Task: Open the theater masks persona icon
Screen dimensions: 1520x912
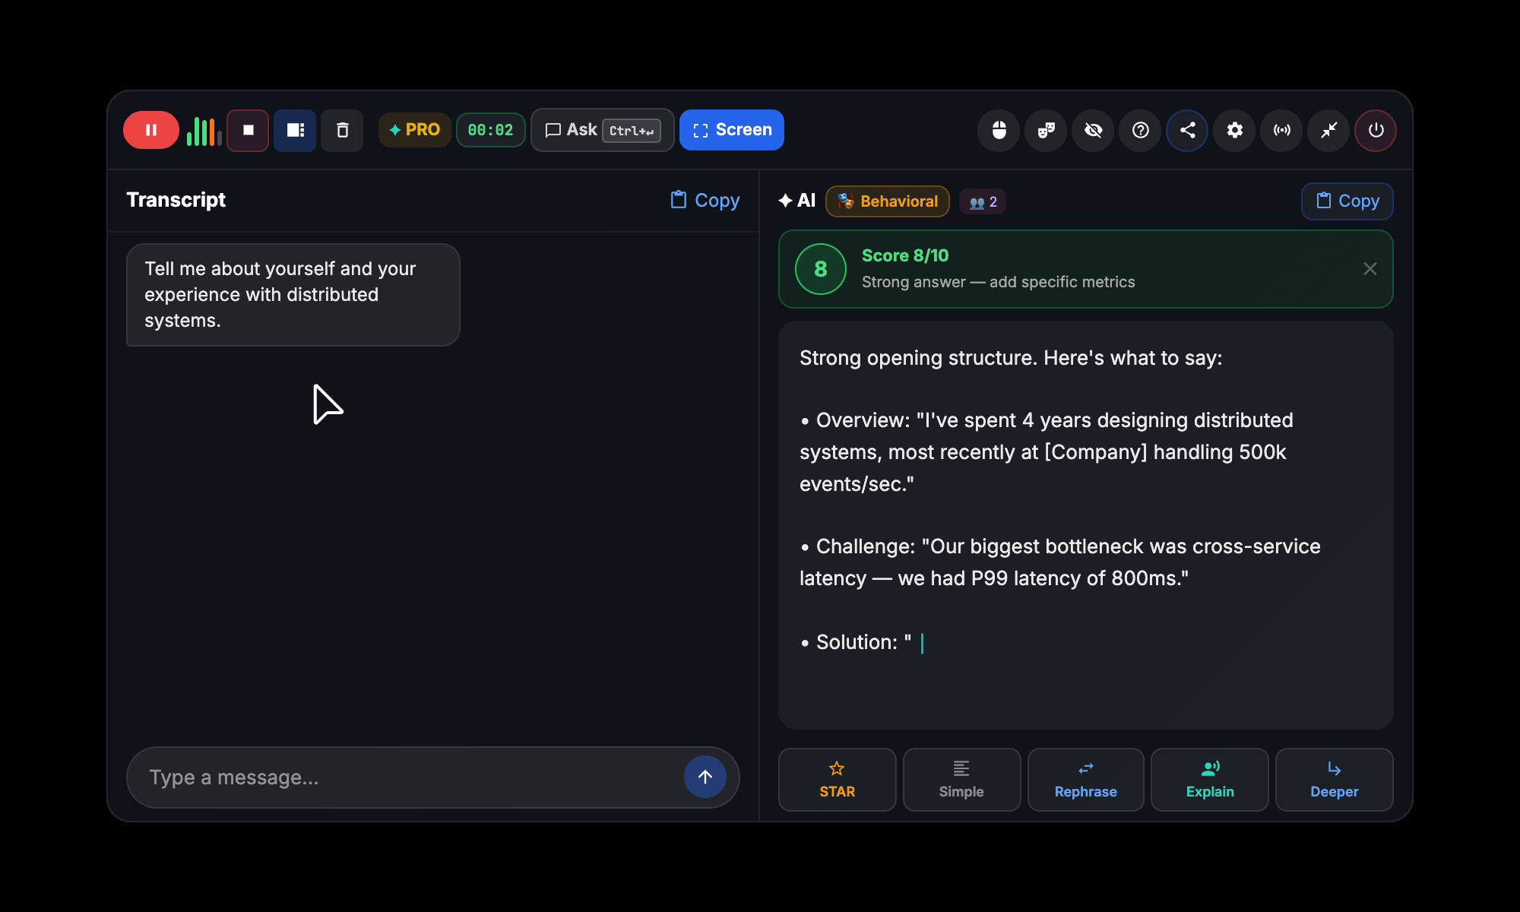Action: point(1046,130)
